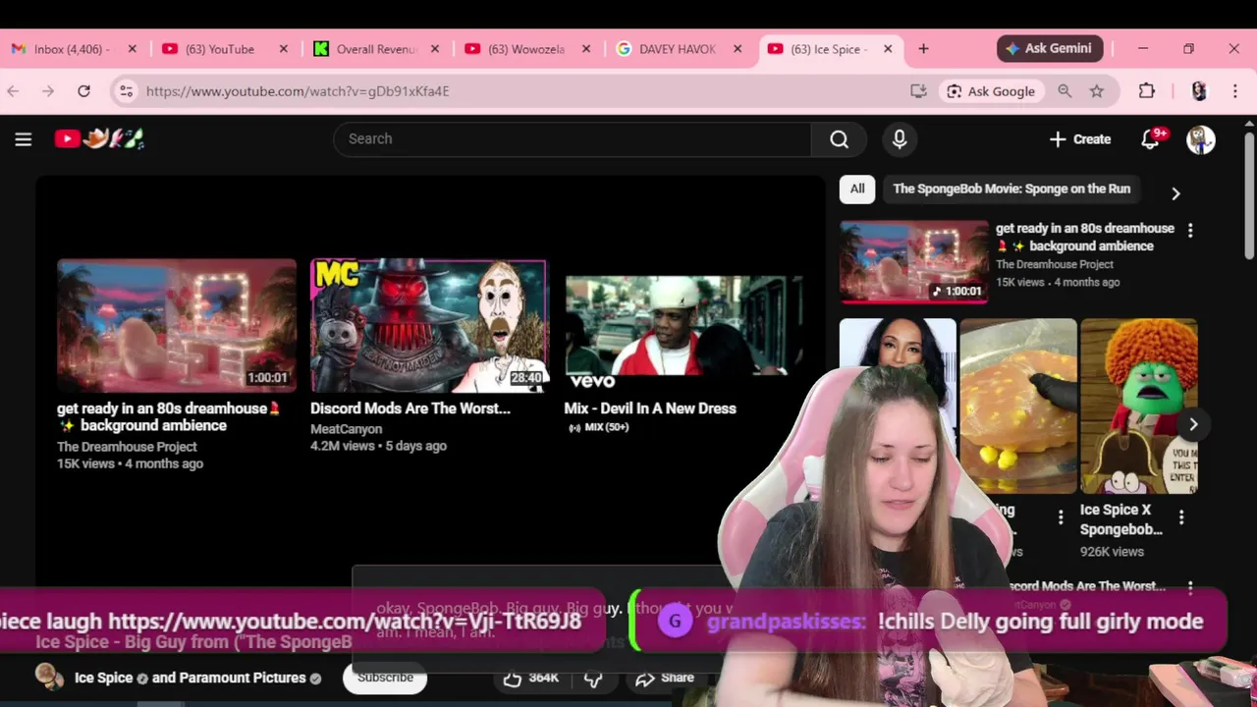Screen dimensions: 1257x707
Task: Start voice search with the microphone
Action: (x=899, y=139)
